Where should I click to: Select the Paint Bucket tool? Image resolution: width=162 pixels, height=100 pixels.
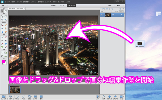(2, 40)
